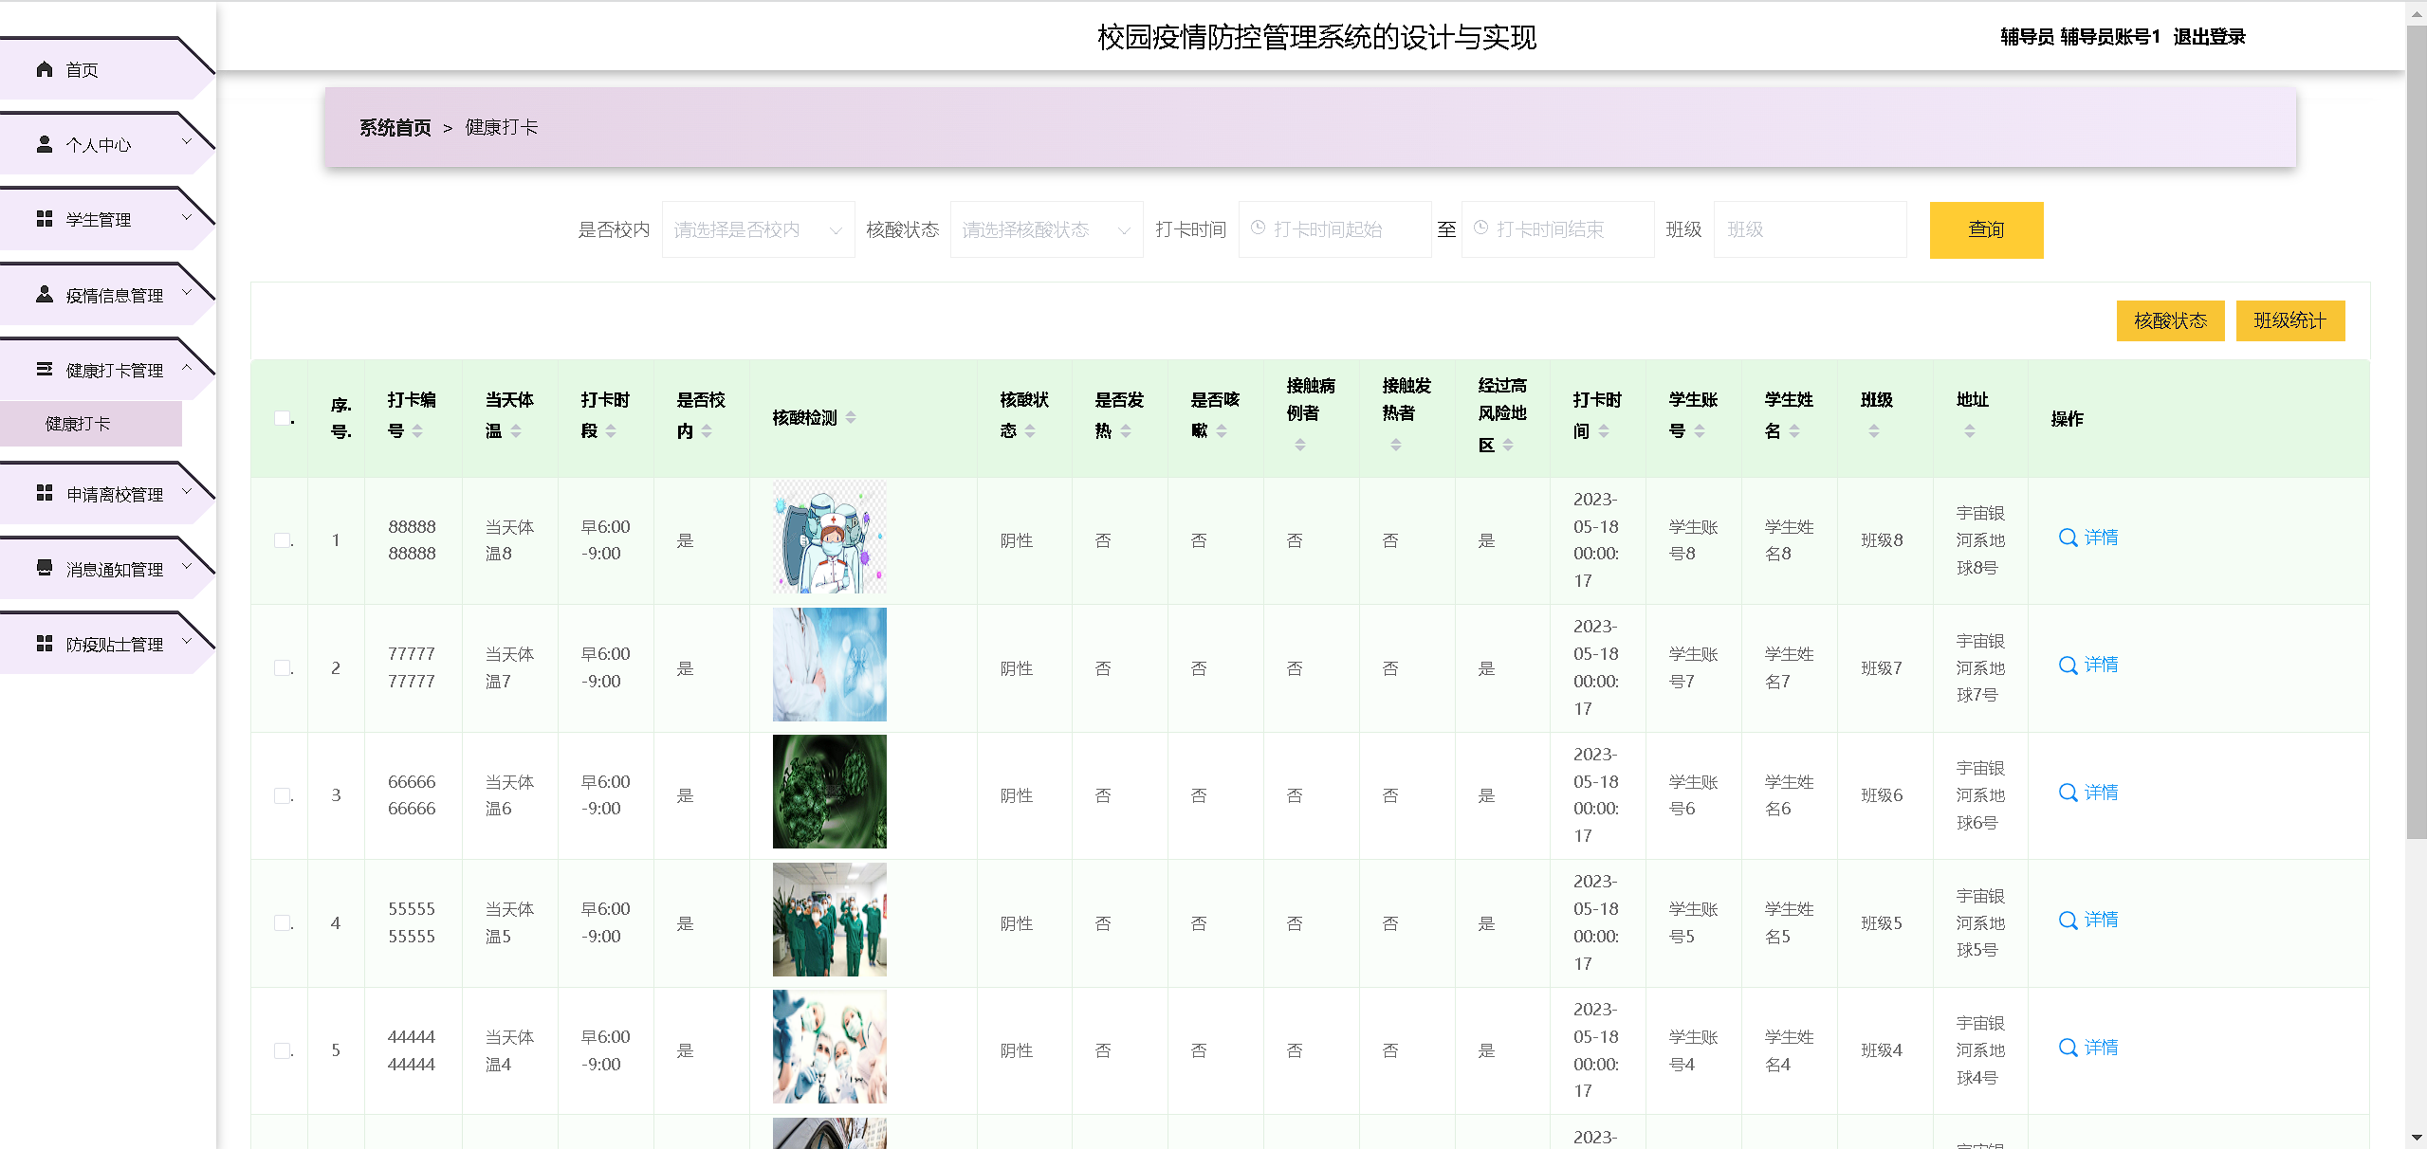Expand the 疫情信息管理 sidebar menu
Viewport: 2427px width, 1149px height.
point(114,295)
